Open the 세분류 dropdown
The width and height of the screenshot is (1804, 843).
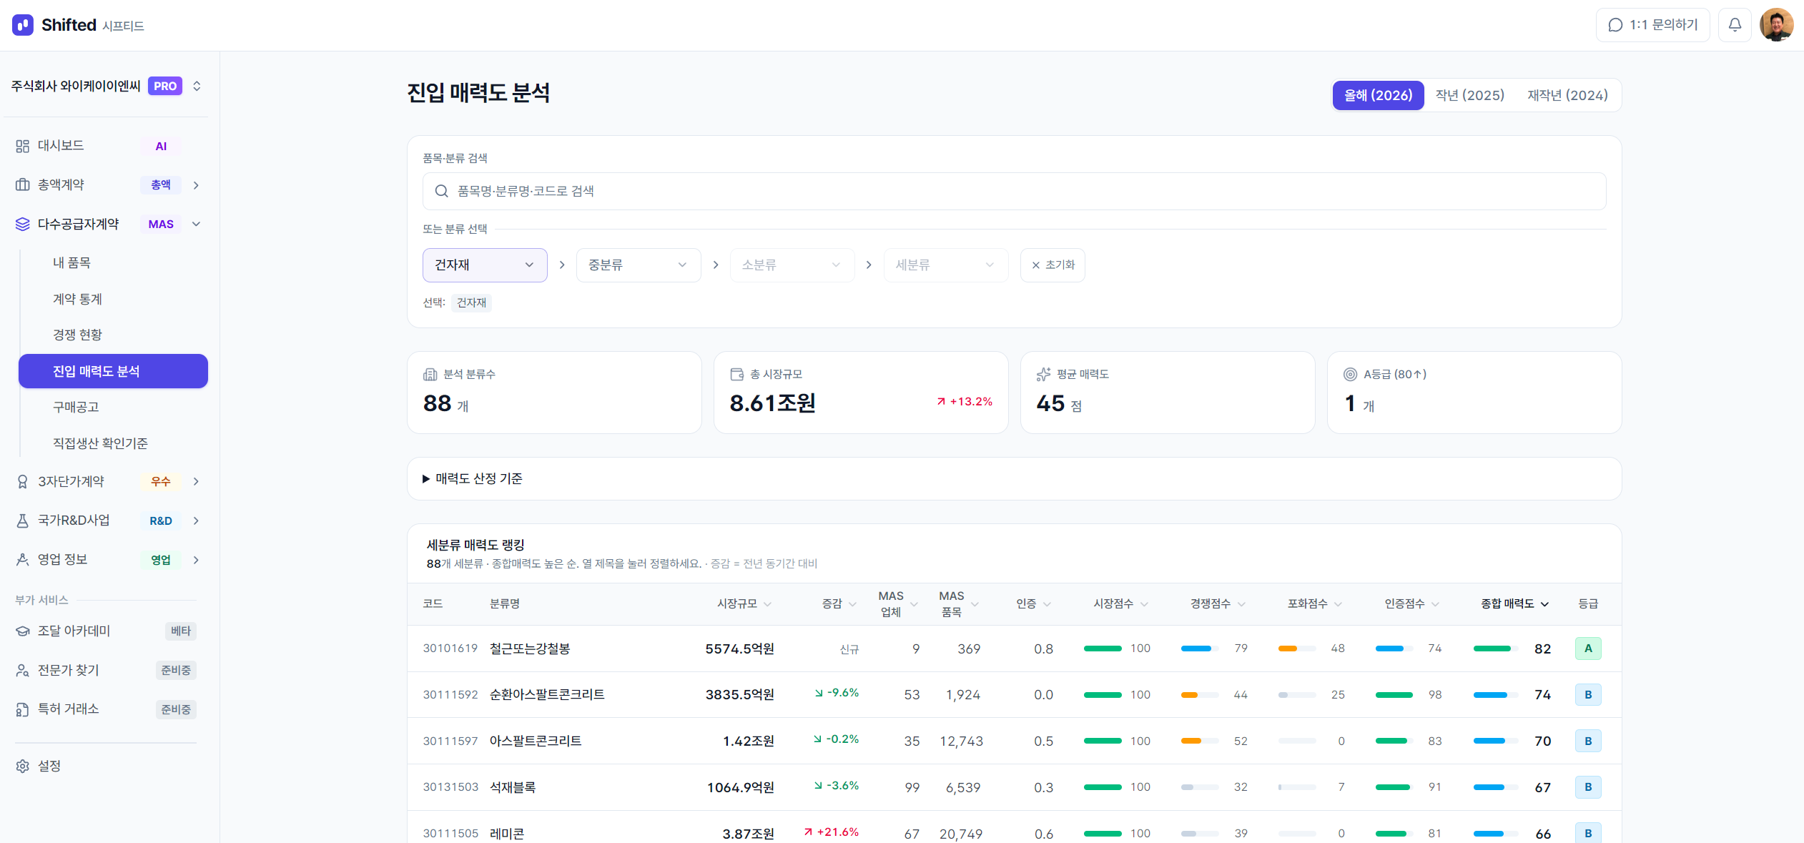[x=946, y=265]
